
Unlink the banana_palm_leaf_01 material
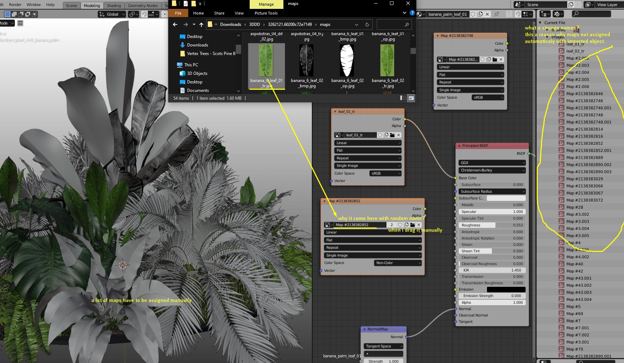487,14
